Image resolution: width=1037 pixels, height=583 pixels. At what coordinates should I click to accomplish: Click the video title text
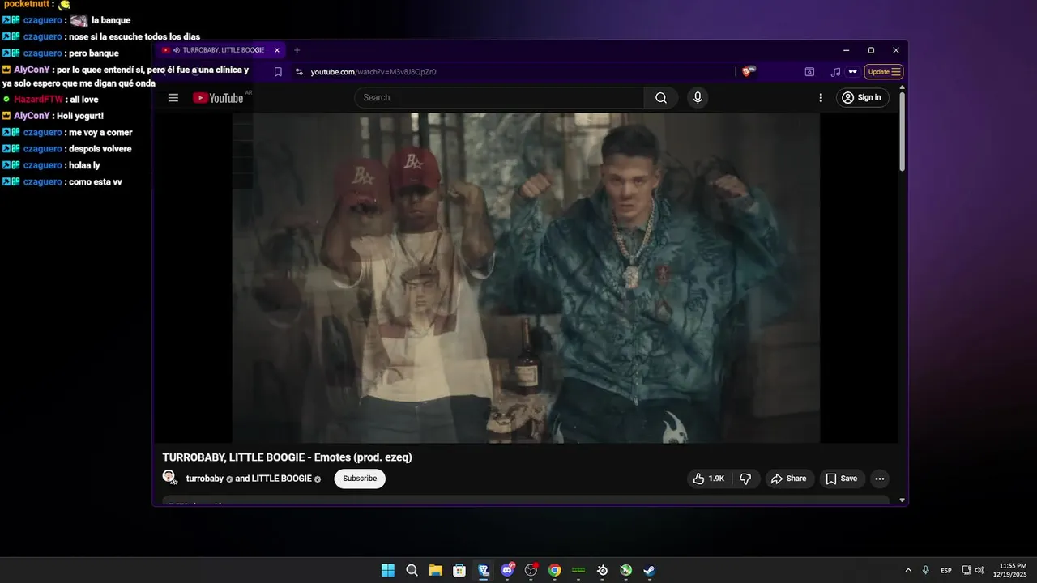point(288,457)
